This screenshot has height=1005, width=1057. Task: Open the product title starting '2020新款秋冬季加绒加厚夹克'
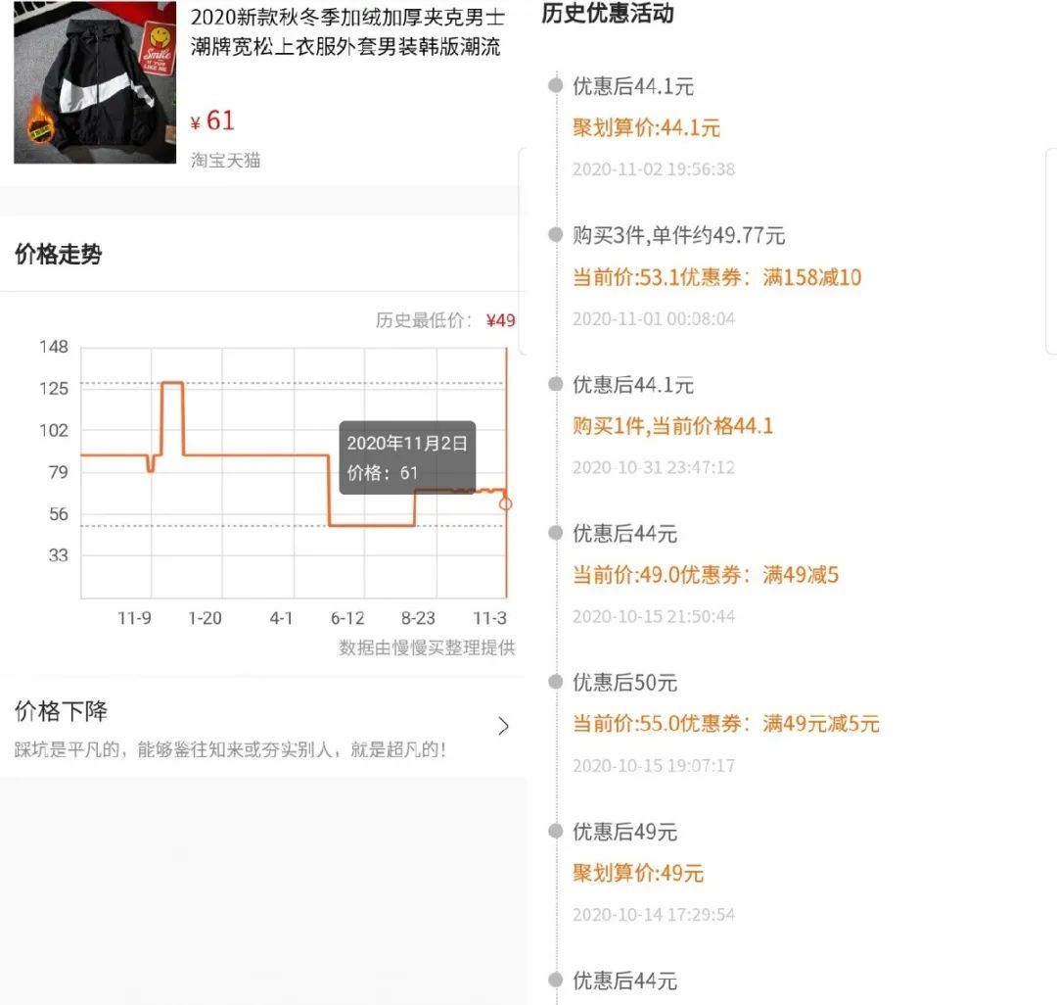pyautogui.click(x=346, y=31)
